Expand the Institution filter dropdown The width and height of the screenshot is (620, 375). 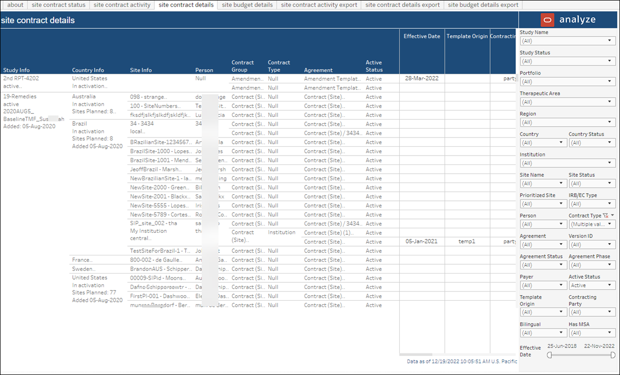567,163
